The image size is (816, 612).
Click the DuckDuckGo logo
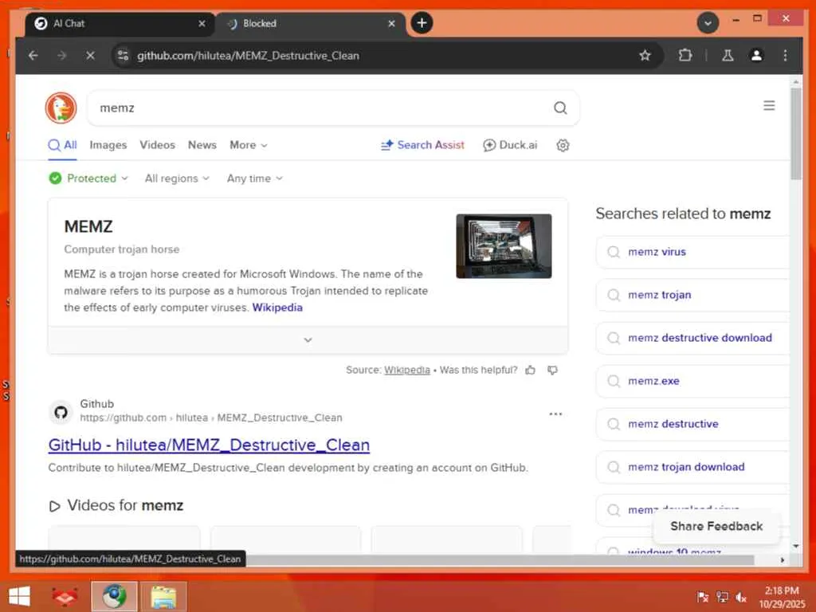(61, 108)
